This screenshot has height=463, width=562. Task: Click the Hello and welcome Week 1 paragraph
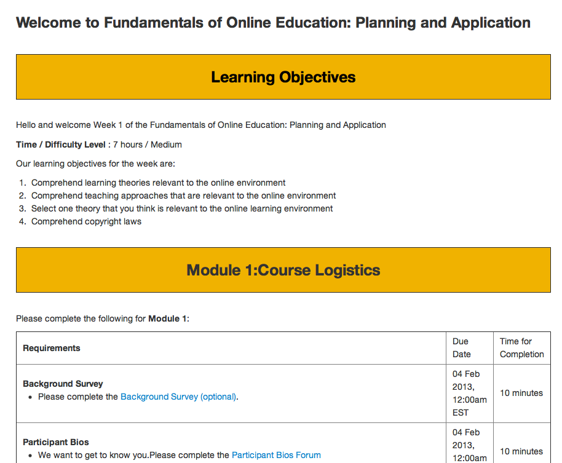pos(201,125)
